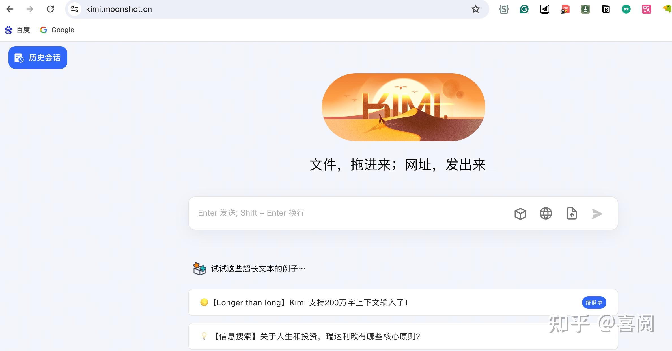672x351 pixels.
Task: Open the 百度 bookmark
Action: point(18,30)
